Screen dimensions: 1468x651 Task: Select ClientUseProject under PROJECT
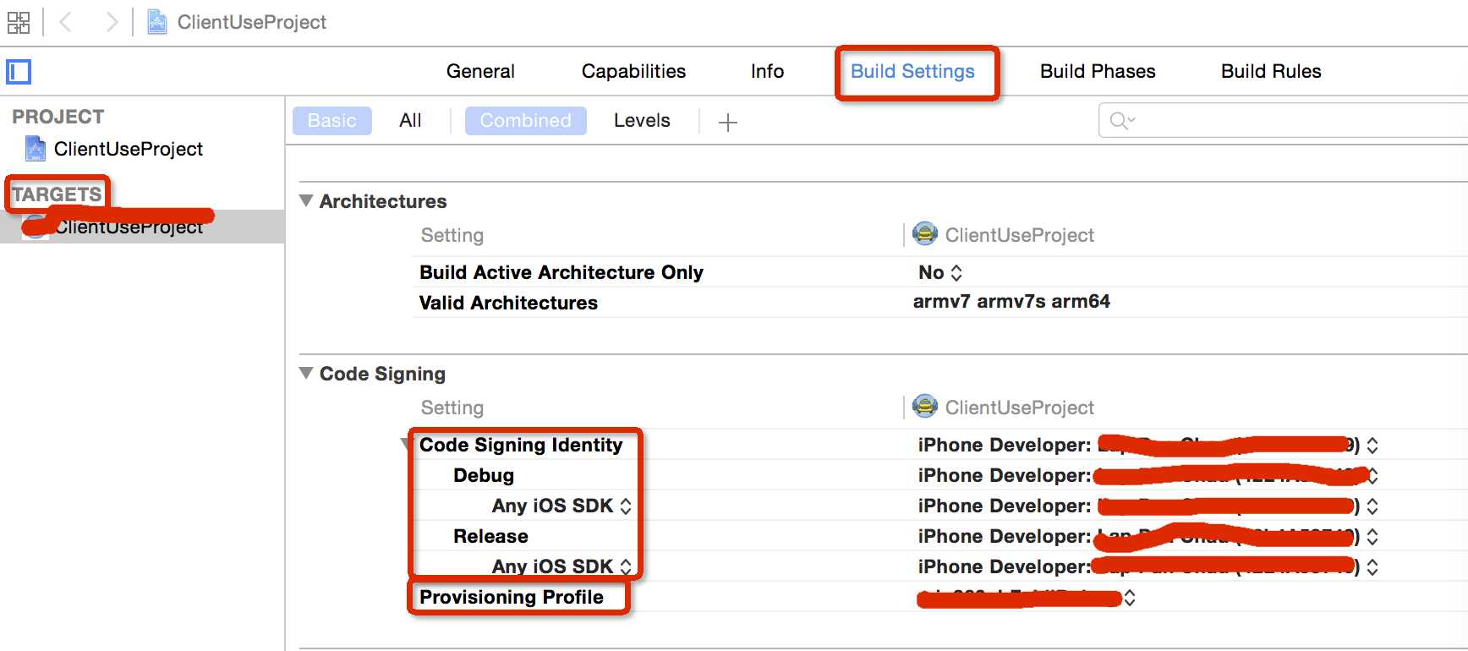pos(128,149)
